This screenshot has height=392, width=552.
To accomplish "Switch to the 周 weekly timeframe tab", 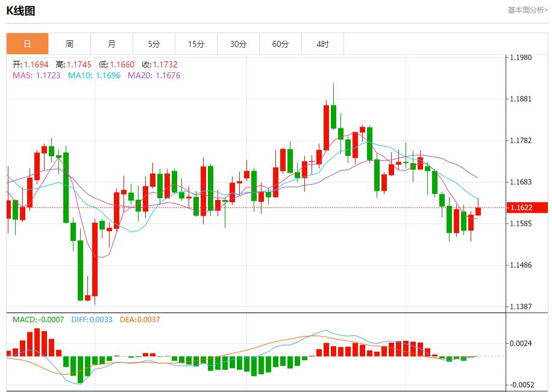I will pyautogui.click(x=70, y=43).
